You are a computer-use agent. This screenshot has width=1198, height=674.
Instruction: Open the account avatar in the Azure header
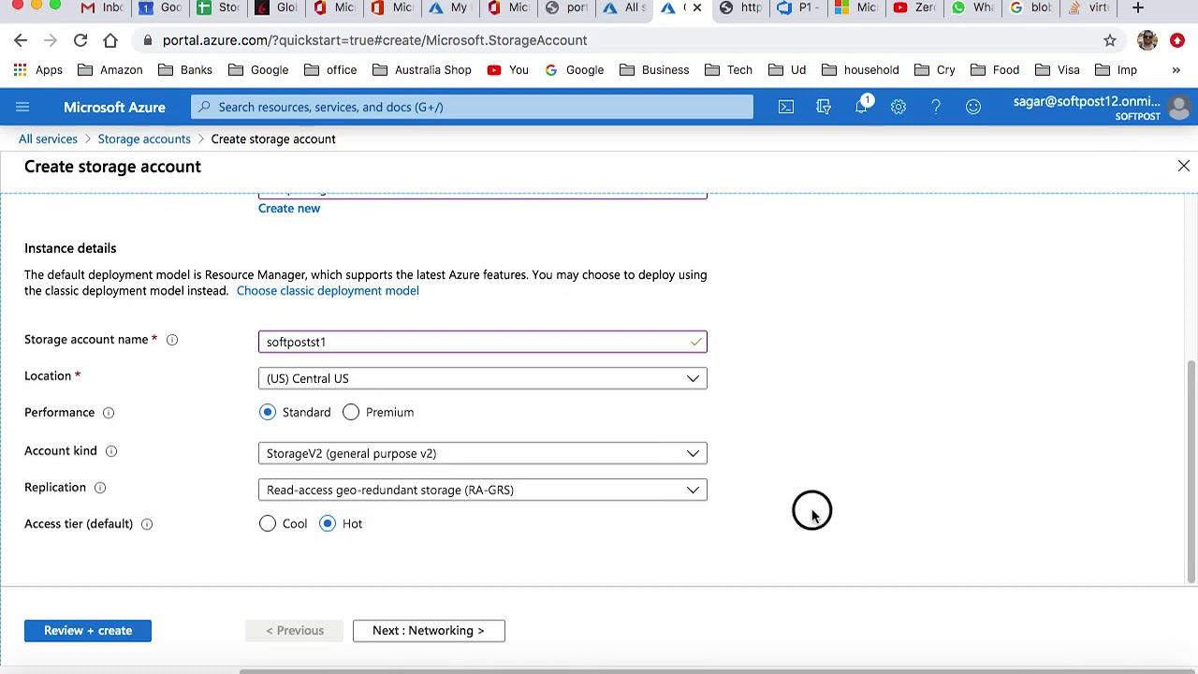1179,108
